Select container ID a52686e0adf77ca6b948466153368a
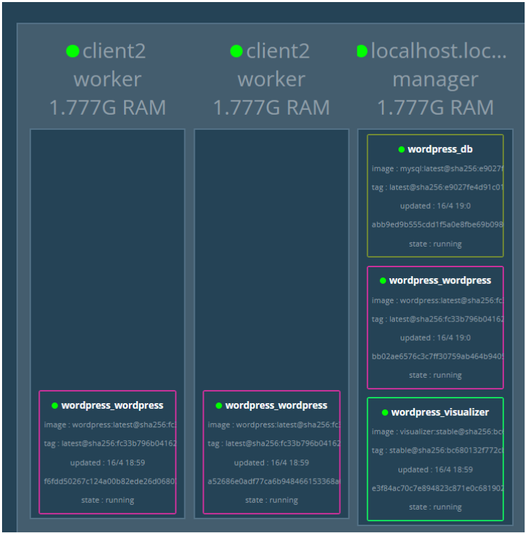The width and height of the screenshot is (526, 533). (274, 481)
